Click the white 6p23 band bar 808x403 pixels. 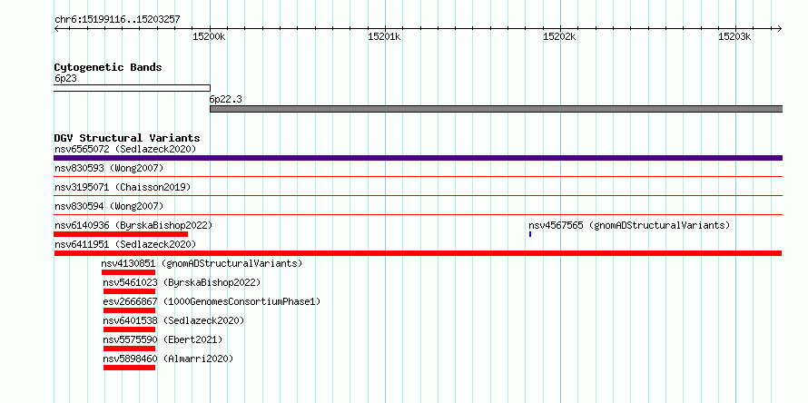132,88
